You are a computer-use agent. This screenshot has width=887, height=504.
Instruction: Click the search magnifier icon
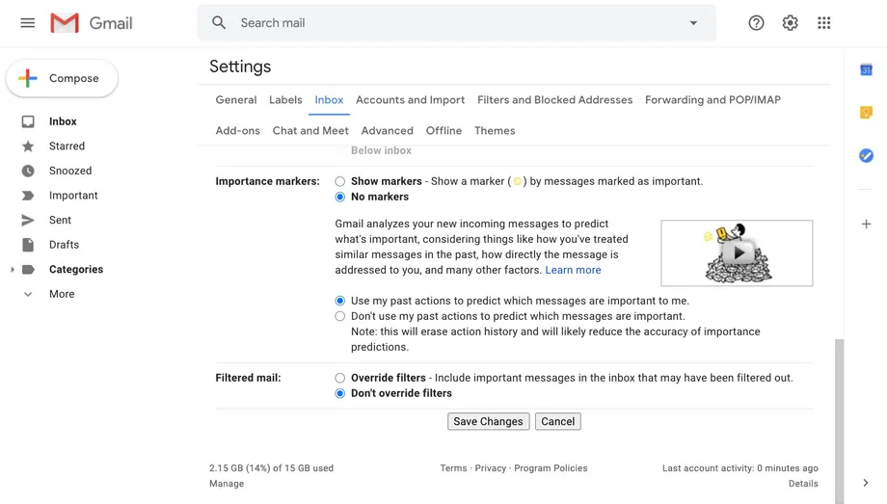[x=219, y=22]
